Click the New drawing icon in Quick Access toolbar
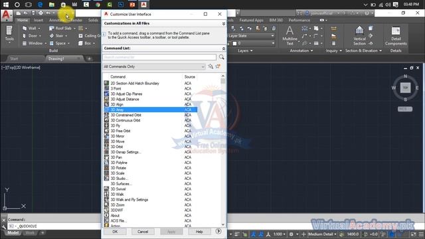The image size is (425, 239). [19, 13]
